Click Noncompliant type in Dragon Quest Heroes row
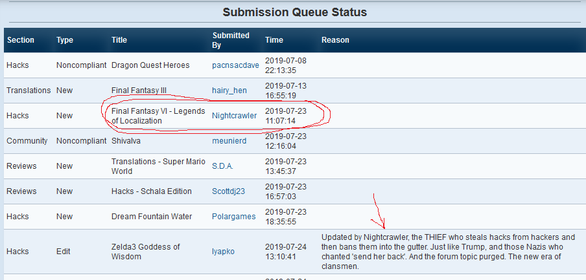 tap(82, 65)
